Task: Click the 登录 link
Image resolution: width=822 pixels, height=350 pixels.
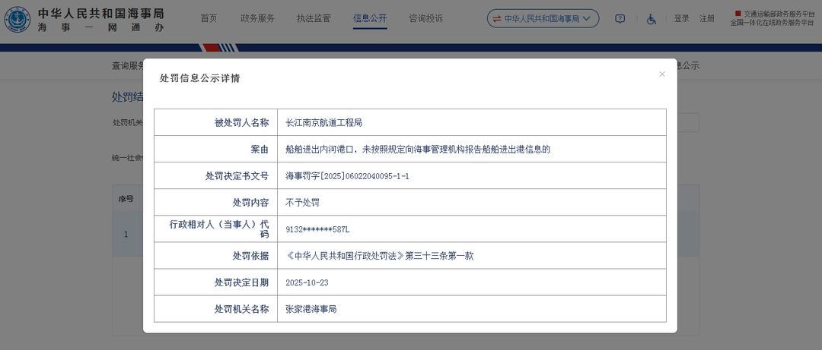Action: [681, 19]
